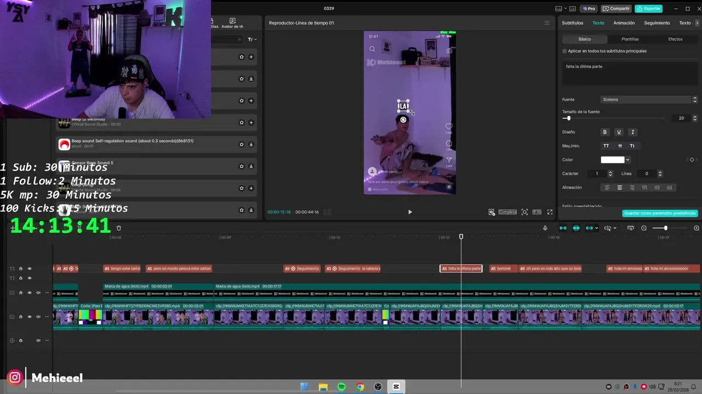Edit the subtitle text falta la última parte
Image resolution: width=702 pixels, height=394 pixels.
click(630, 74)
